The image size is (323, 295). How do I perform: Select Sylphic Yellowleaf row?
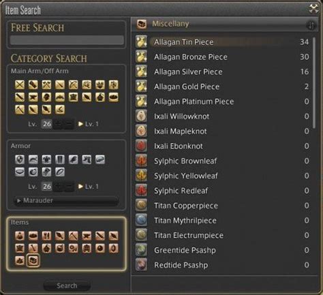coord(223,176)
